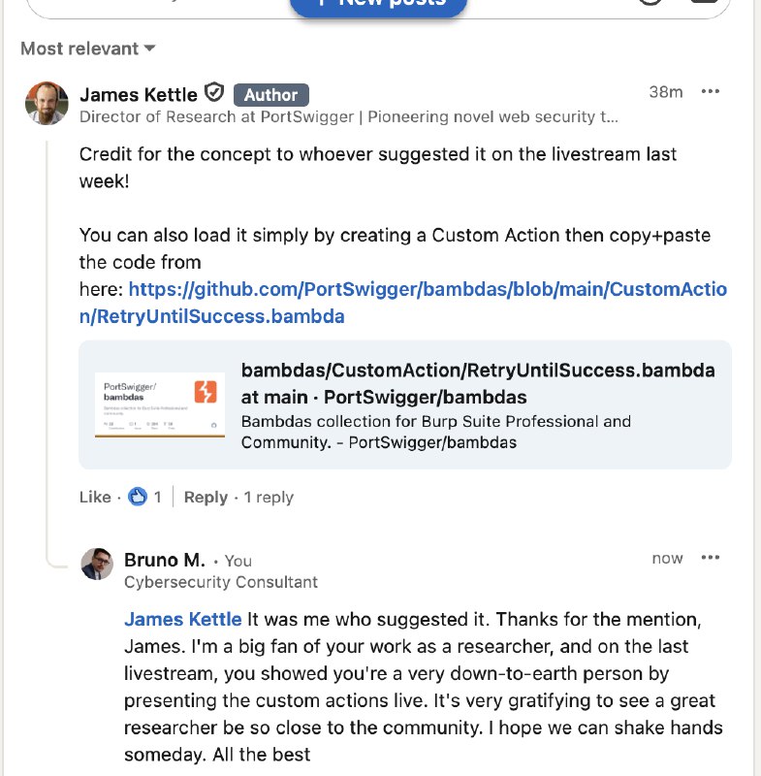Open Bruno M.'s comment three-dot menu

(x=712, y=557)
